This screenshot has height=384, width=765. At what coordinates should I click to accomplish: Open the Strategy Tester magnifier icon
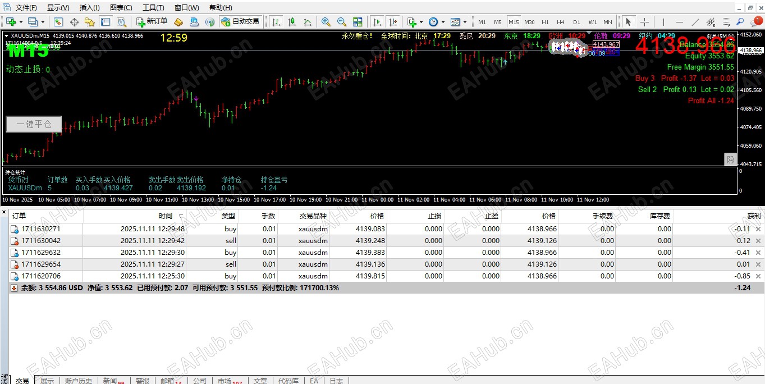point(122,22)
